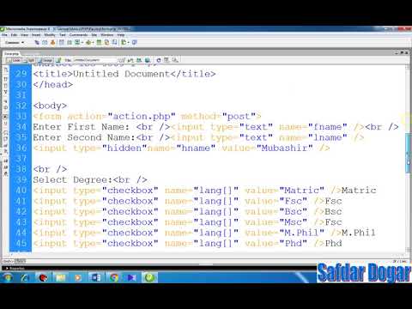Click the Images insert icon
The image size is (412, 309).
pyautogui.click(x=76, y=42)
